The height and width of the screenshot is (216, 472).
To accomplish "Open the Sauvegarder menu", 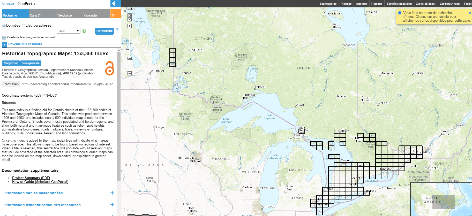I will point(328,4).
